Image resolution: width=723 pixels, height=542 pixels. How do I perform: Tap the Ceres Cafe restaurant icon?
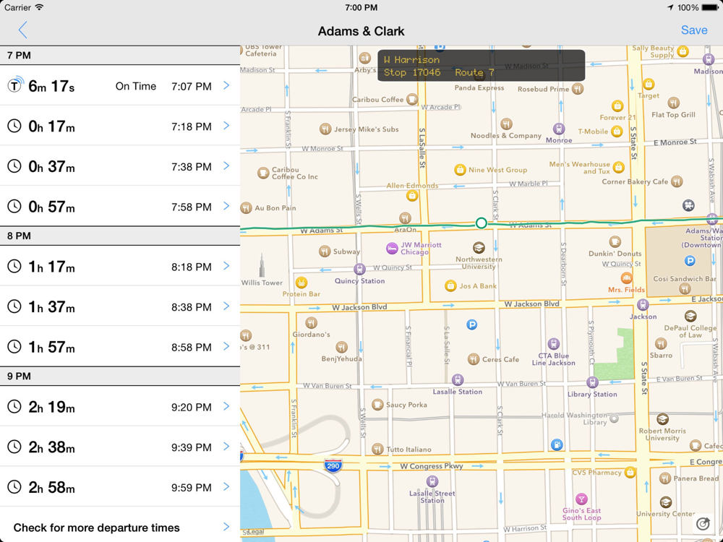click(x=473, y=359)
